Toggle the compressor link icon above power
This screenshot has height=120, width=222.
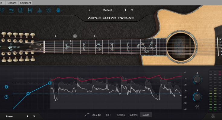click(6, 87)
